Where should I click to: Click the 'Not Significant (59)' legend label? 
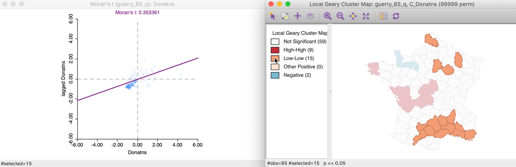(x=305, y=42)
